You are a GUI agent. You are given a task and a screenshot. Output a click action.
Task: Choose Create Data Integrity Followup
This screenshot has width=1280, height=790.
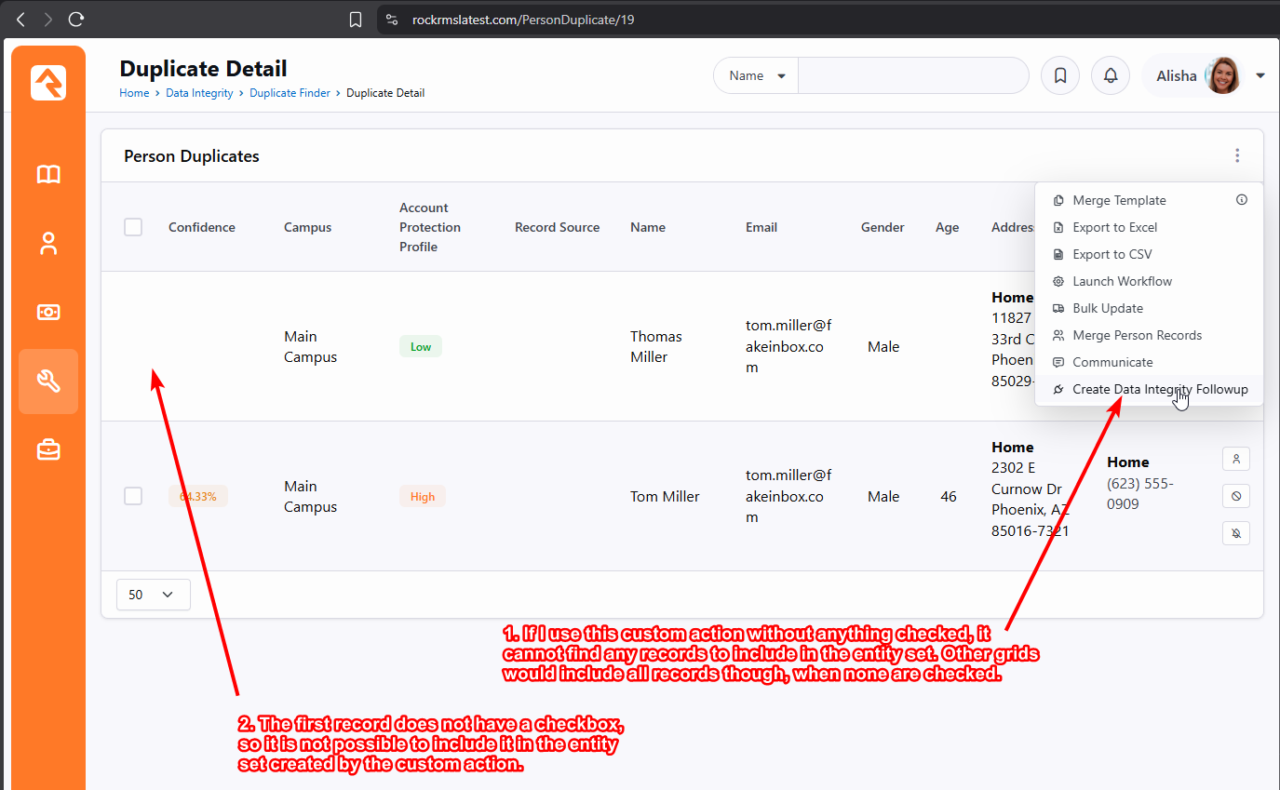click(x=1159, y=389)
